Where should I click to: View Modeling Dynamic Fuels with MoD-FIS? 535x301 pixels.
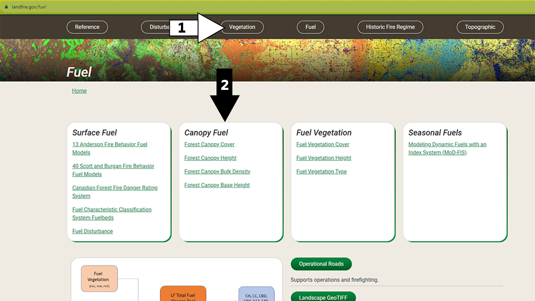tap(447, 148)
